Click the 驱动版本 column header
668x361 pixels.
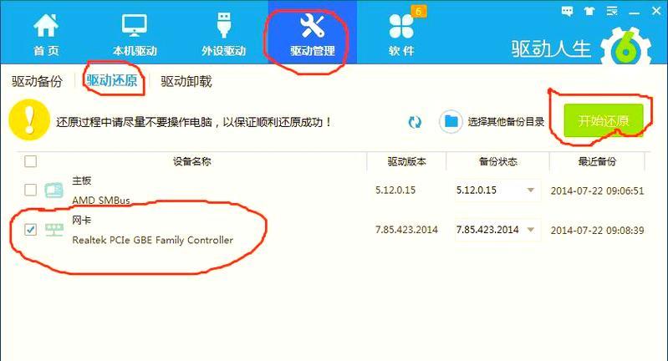[406, 161]
